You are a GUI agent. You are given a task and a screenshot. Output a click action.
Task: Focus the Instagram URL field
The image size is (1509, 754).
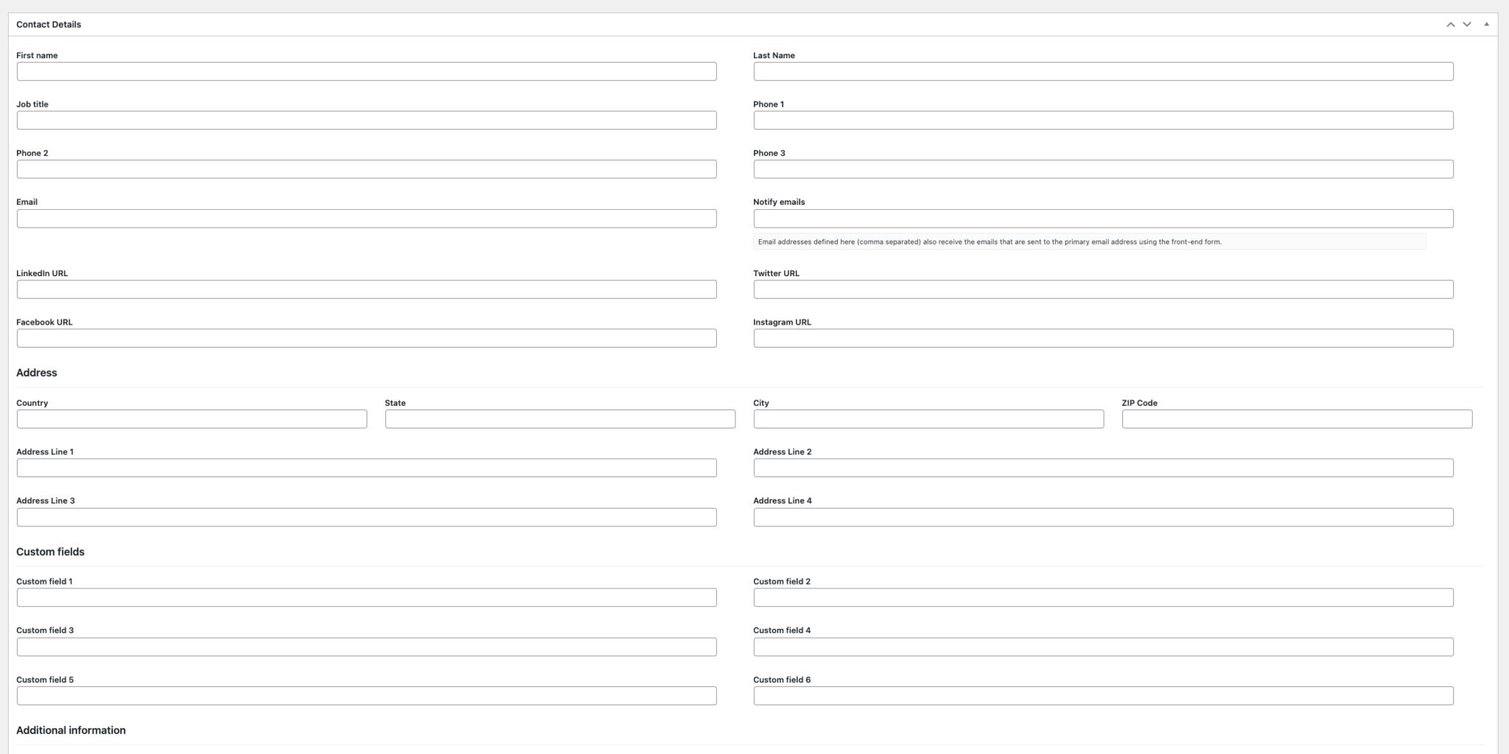pos(1103,338)
